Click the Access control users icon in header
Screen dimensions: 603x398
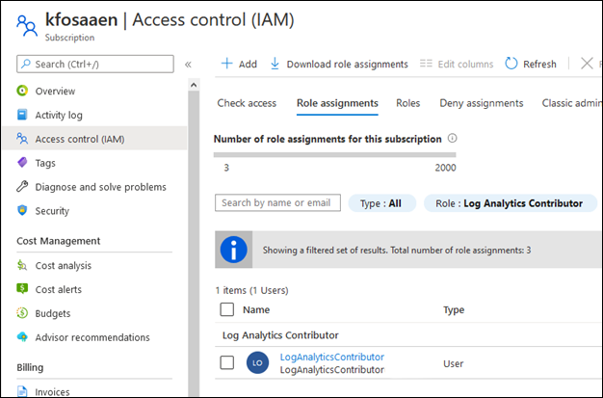coord(27,26)
